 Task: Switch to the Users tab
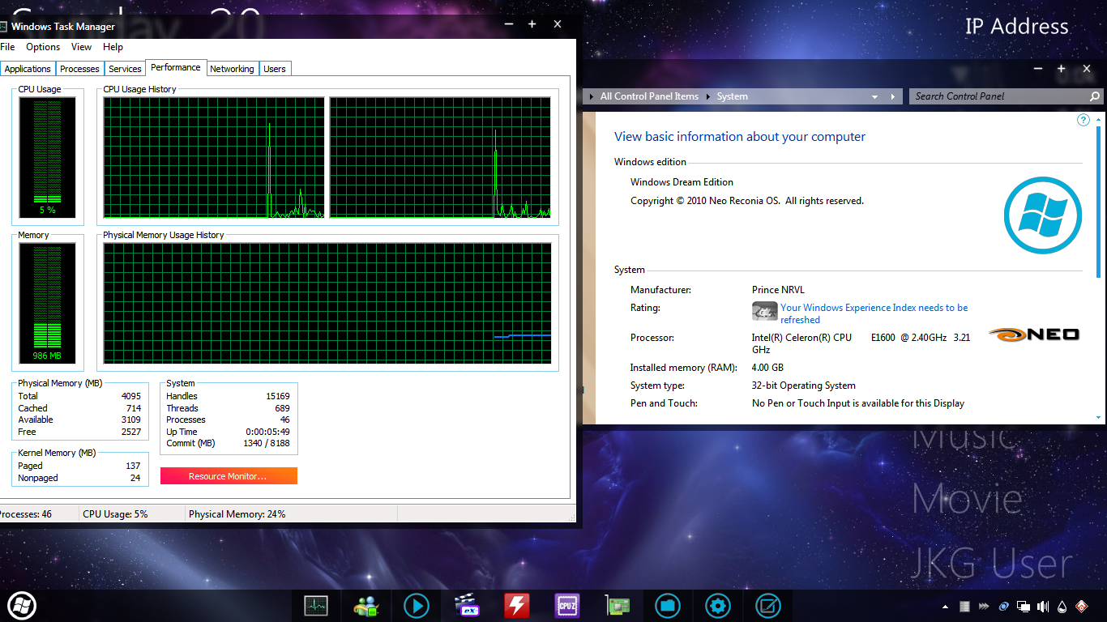coord(275,69)
